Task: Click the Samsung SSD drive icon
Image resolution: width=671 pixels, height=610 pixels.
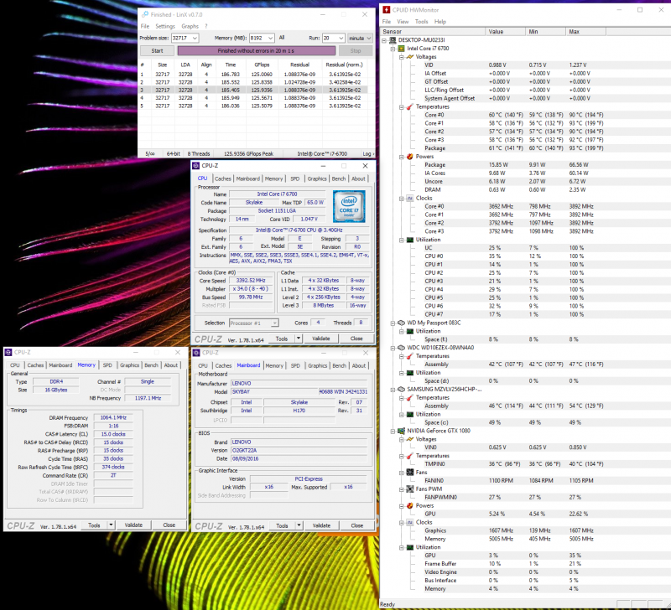Action: 402,390
